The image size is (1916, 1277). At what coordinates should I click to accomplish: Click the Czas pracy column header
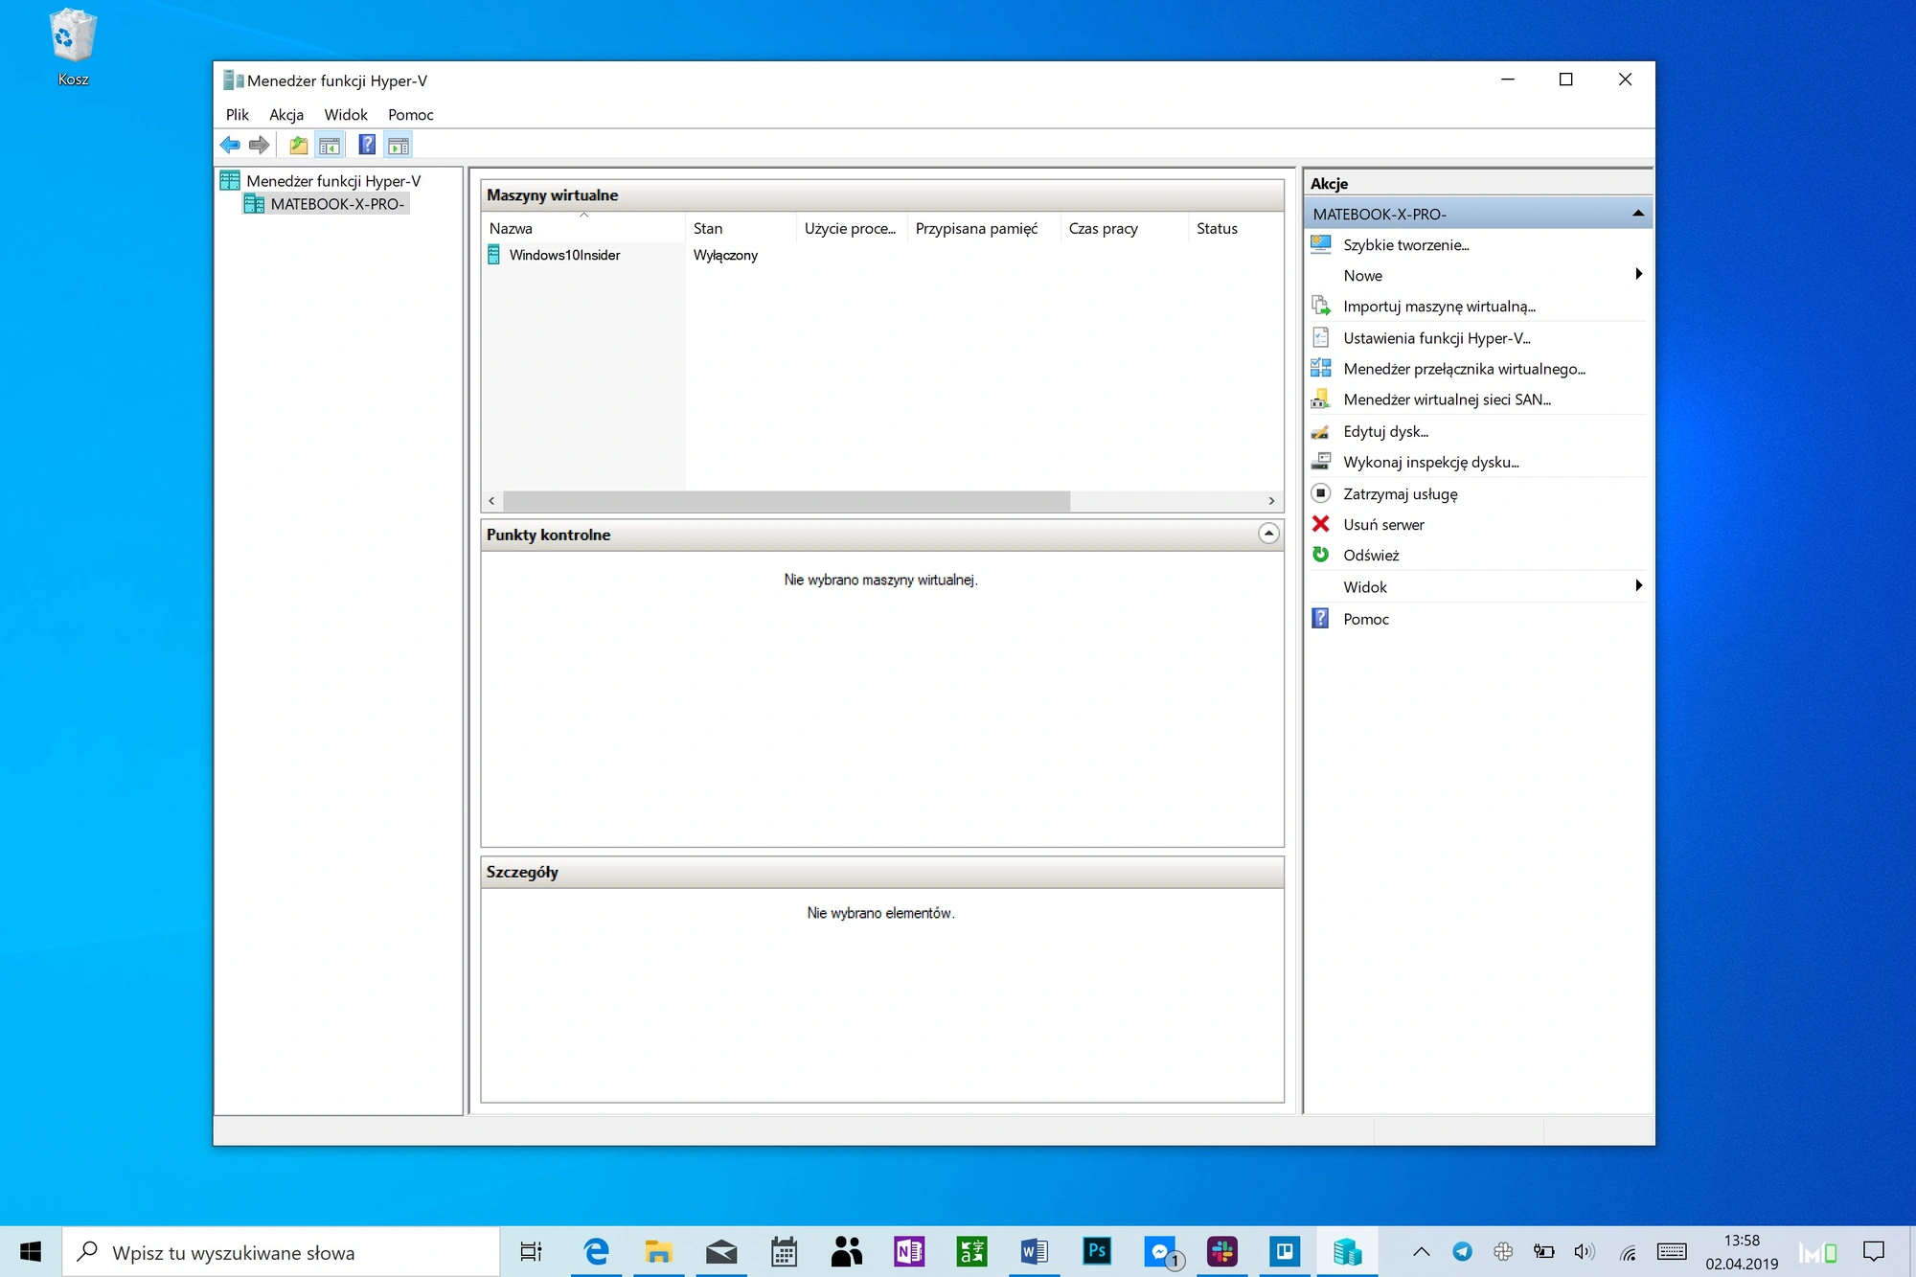[1124, 228]
